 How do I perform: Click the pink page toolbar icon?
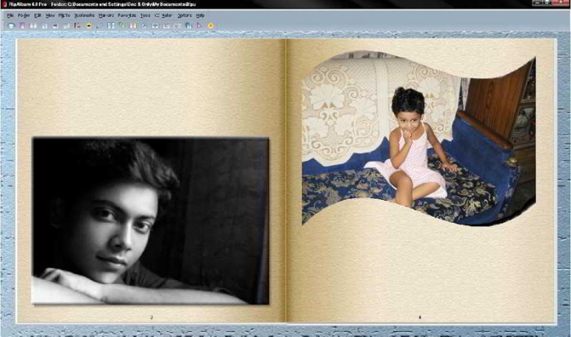pyautogui.click(x=22, y=26)
